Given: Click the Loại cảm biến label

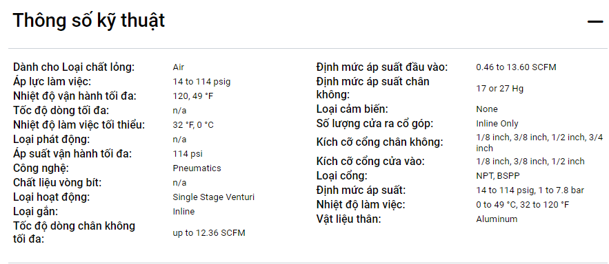Looking at the screenshot, I should click(352, 109).
